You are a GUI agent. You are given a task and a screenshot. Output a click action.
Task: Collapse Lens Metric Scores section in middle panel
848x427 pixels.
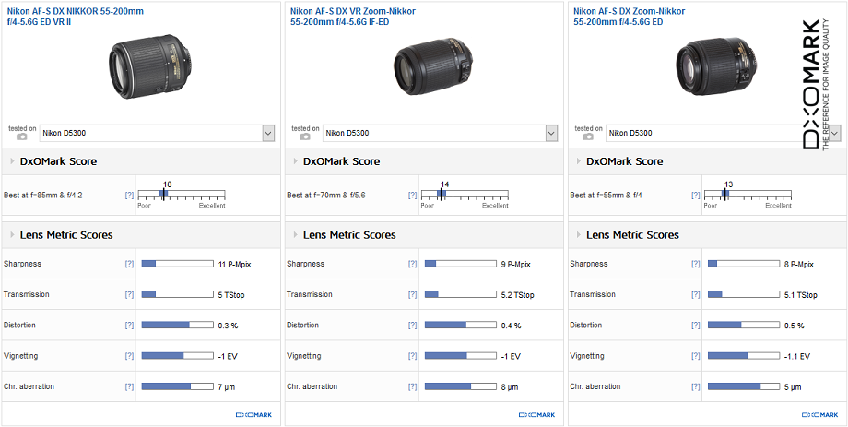(295, 235)
